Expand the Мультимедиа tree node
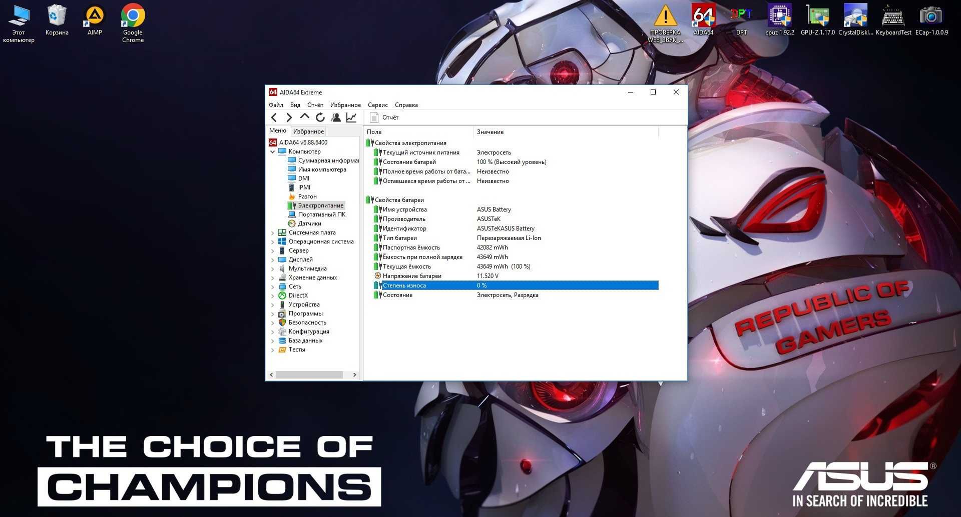961x517 pixels. tap(272, 268)
